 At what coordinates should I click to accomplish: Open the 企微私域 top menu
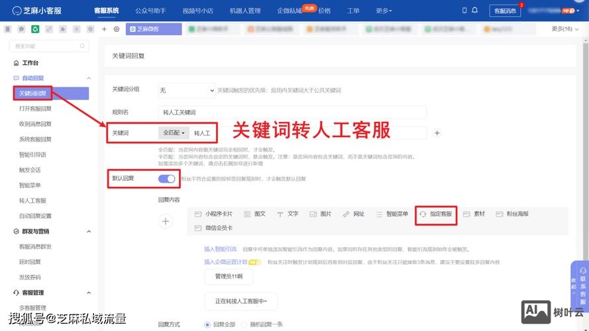click(290, 11)
